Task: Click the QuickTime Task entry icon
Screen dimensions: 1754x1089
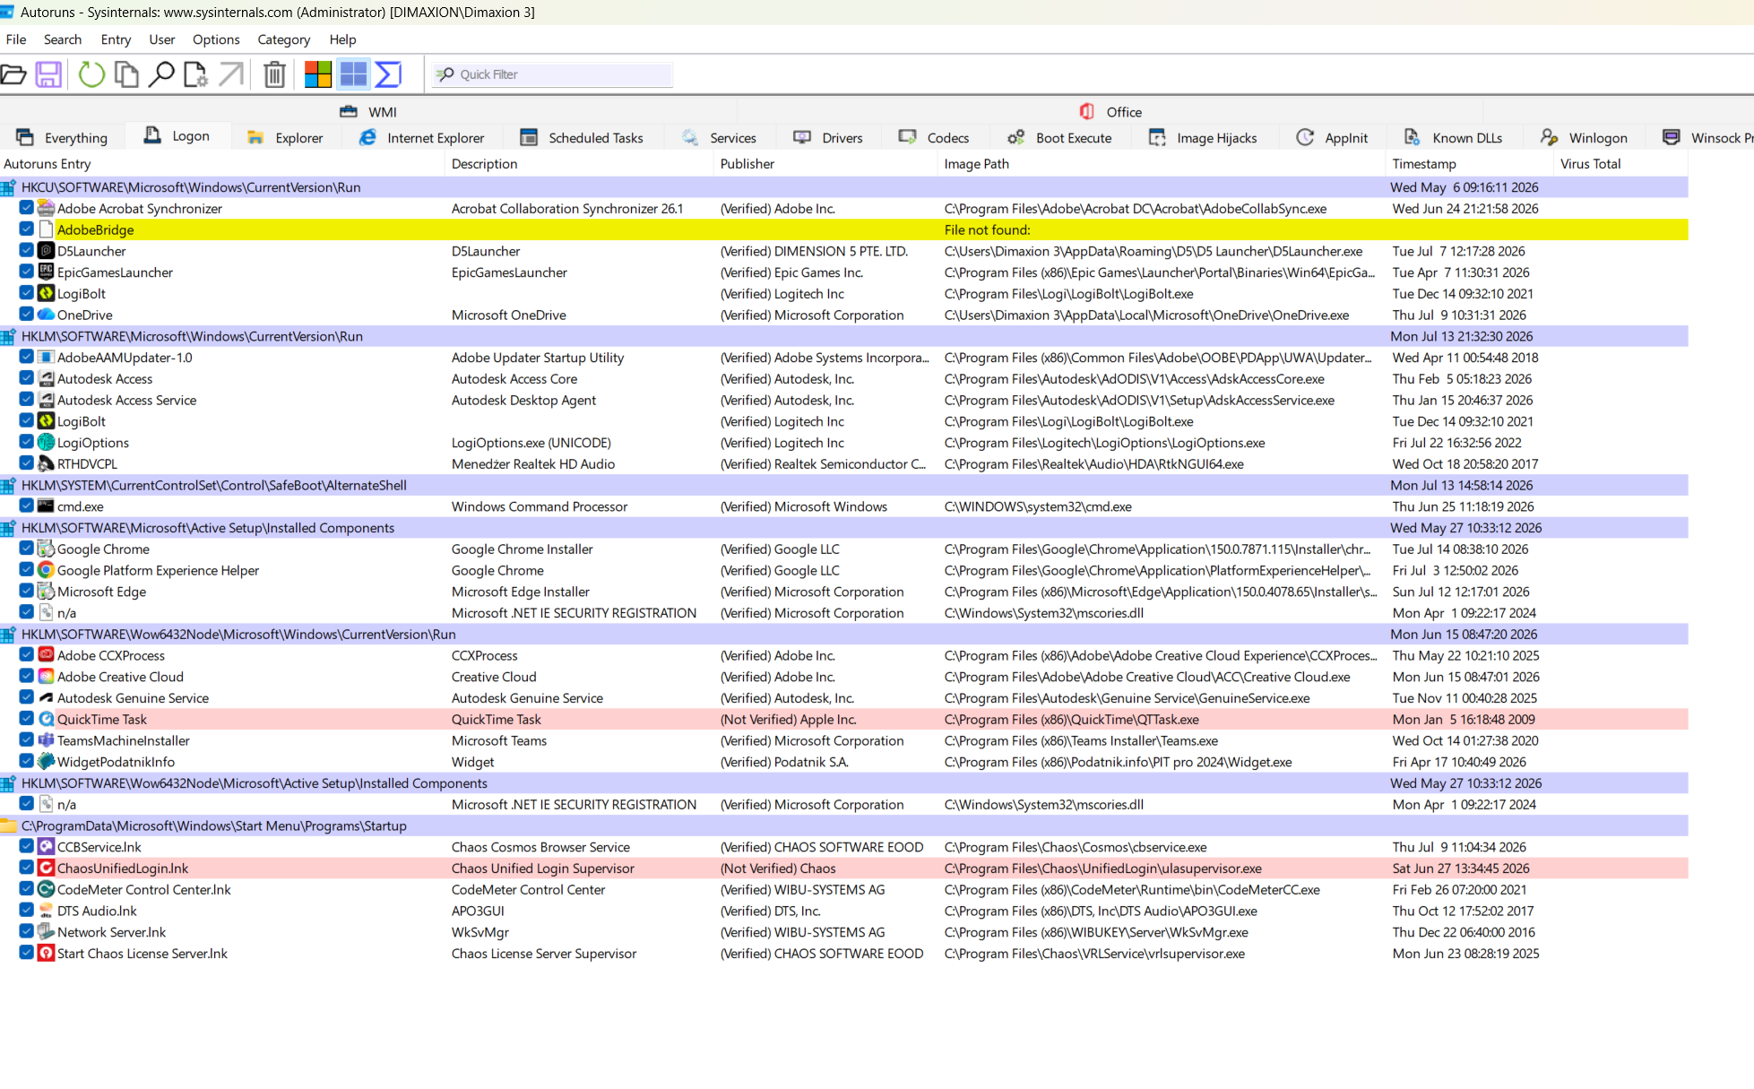Action: (x=46, y=719)
